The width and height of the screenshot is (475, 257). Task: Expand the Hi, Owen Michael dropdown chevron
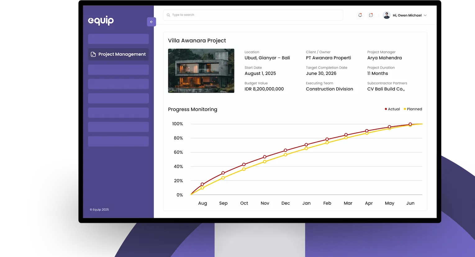point(425,15)
